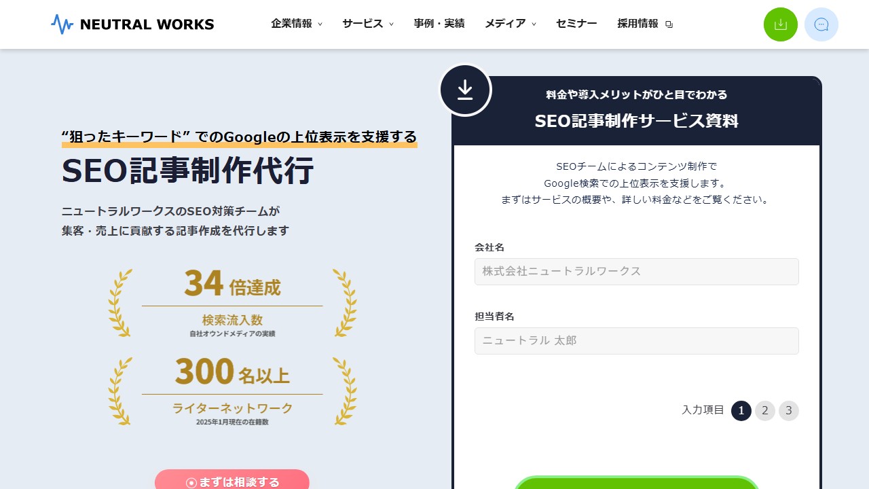Screen dimensions: 869x489
Task: Expand the メディア dropdown menu
Action: (x=511, y=24)
